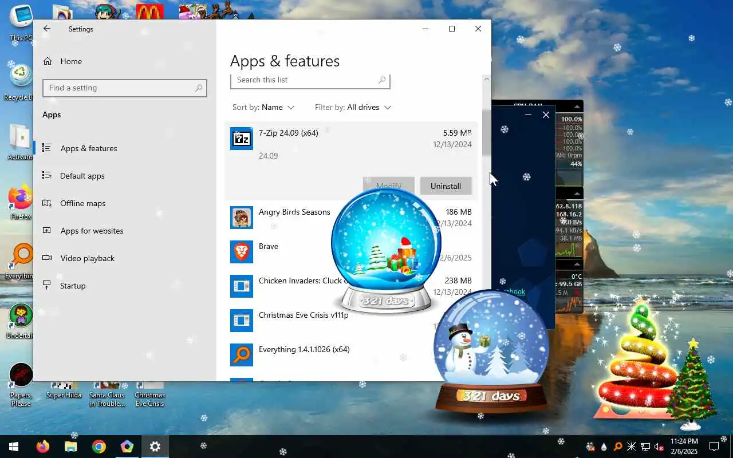Click the Search this list field

[x=310, y=80]
